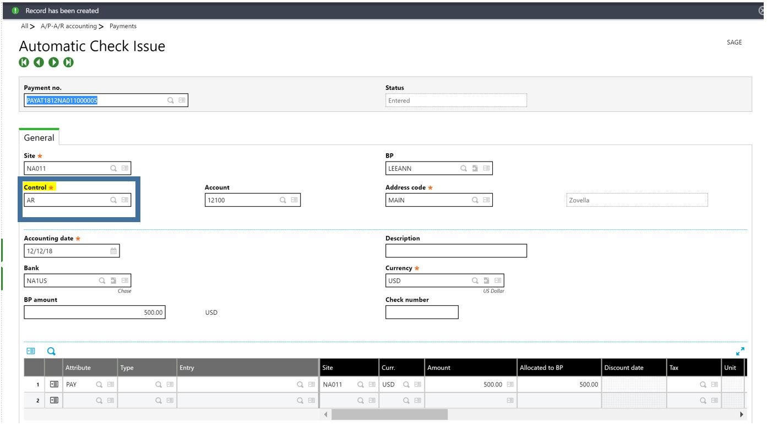This screenshot has width=767, height=431.
Task: Sort by the Amount column header
Action: click(x=439, y=368)
